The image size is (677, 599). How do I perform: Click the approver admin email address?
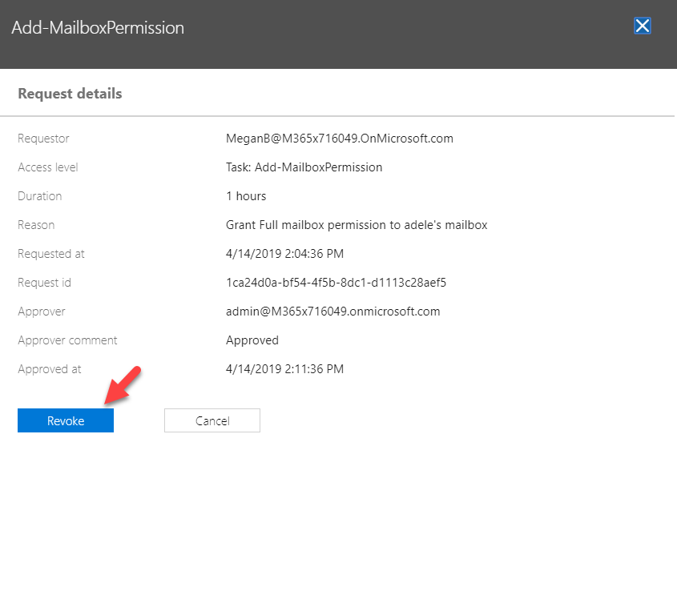point(332,312)
